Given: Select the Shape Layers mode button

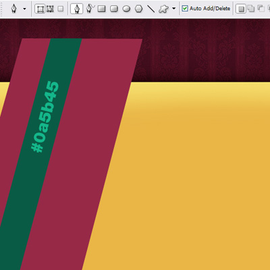Looking at the screenshot, I should (40, 9).
